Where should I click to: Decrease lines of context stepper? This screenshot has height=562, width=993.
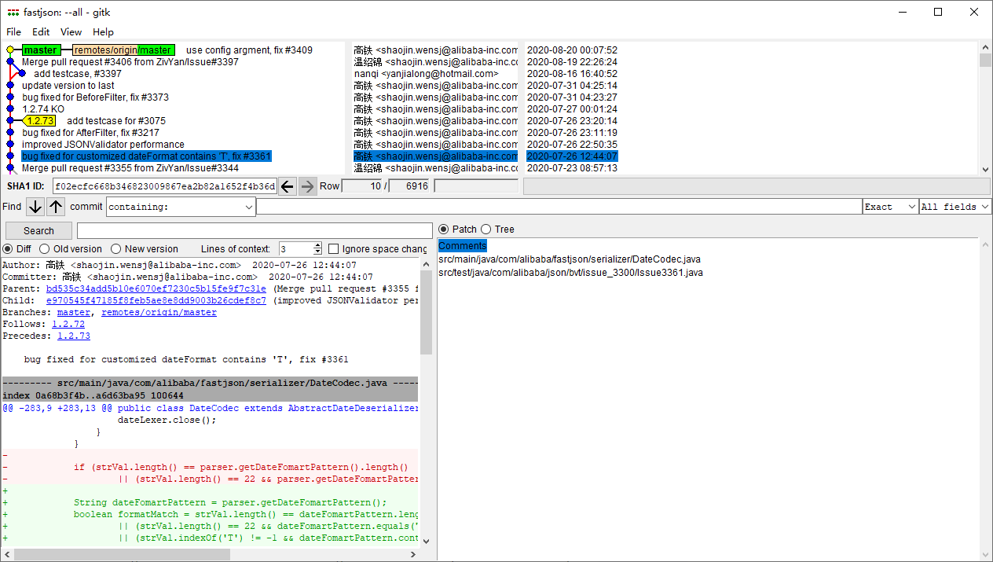point(317,252)
